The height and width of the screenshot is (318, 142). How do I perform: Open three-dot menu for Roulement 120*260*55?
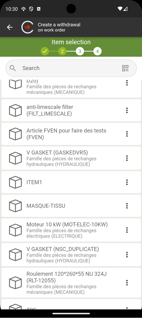click(127, 282)
